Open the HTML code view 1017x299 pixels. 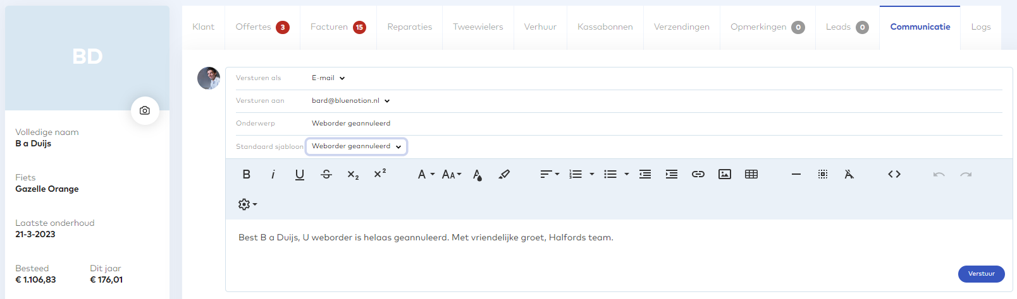[x=894, y=175]
